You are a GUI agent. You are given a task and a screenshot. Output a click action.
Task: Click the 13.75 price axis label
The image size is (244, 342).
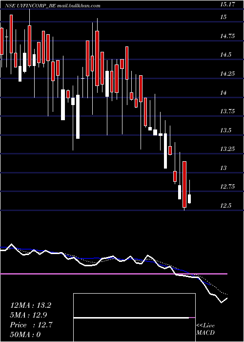click(x=227, y=111)
